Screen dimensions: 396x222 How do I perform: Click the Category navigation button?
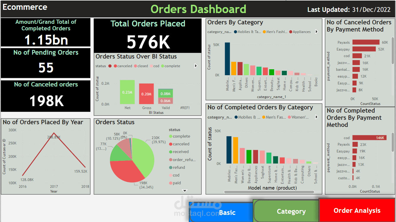tap(291, 211)
